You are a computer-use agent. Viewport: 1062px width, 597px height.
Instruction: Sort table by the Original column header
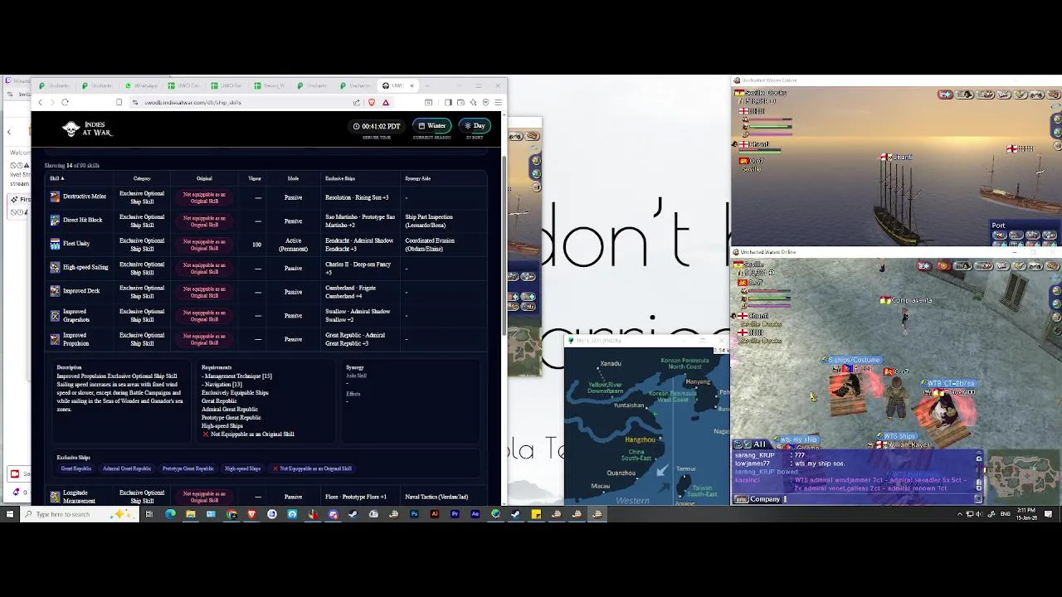click(x=204, y=178)
